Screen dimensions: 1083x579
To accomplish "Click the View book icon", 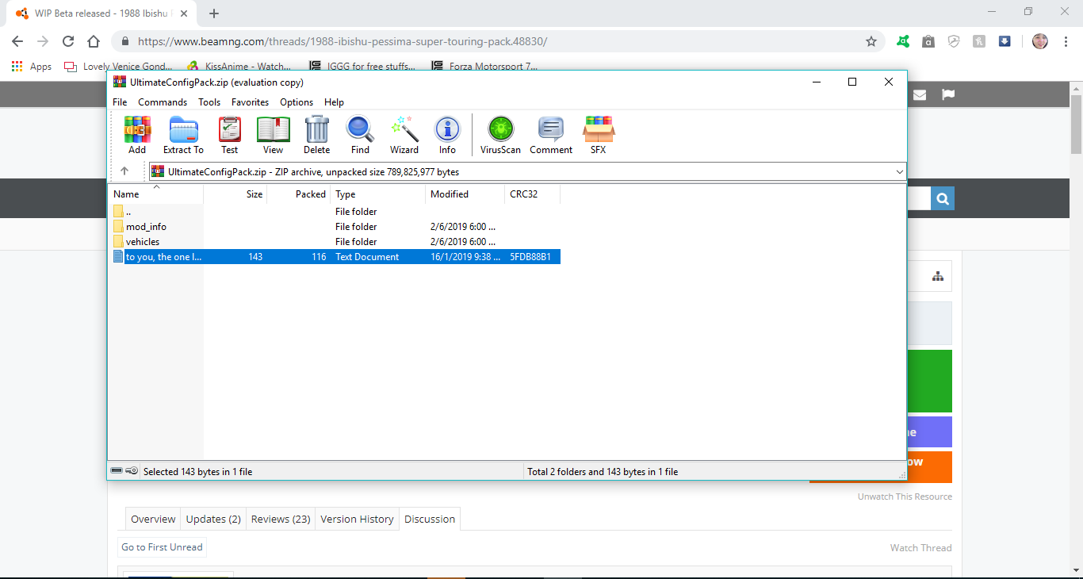I will [273, 135].
